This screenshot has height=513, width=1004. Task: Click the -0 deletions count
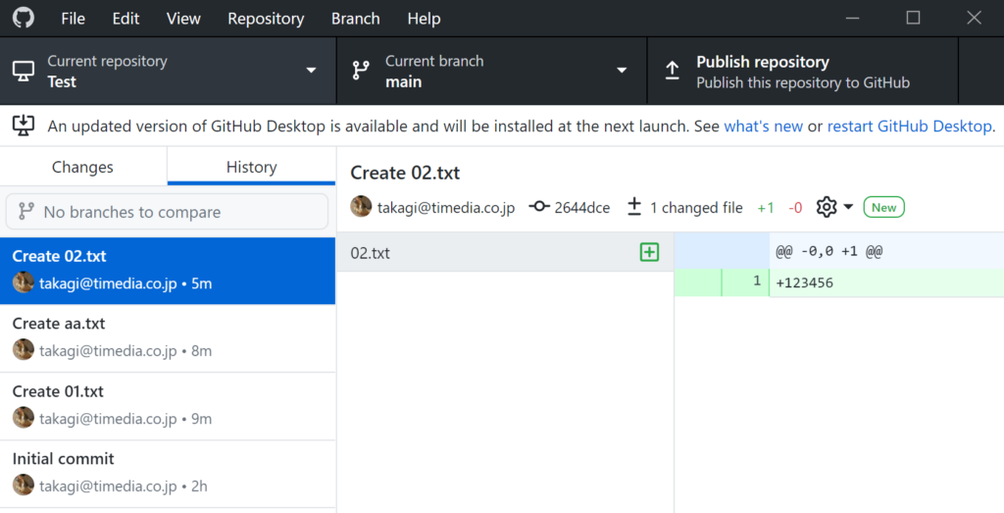click(x=795, y=208)
